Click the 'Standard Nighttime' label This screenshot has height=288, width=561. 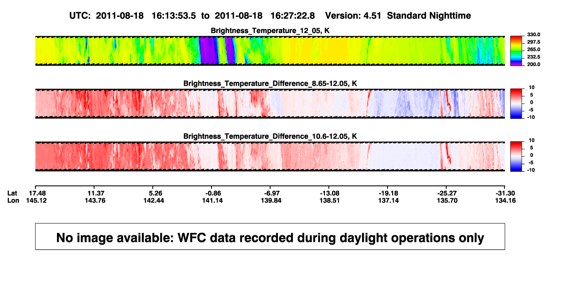click(x=429, y=16)
